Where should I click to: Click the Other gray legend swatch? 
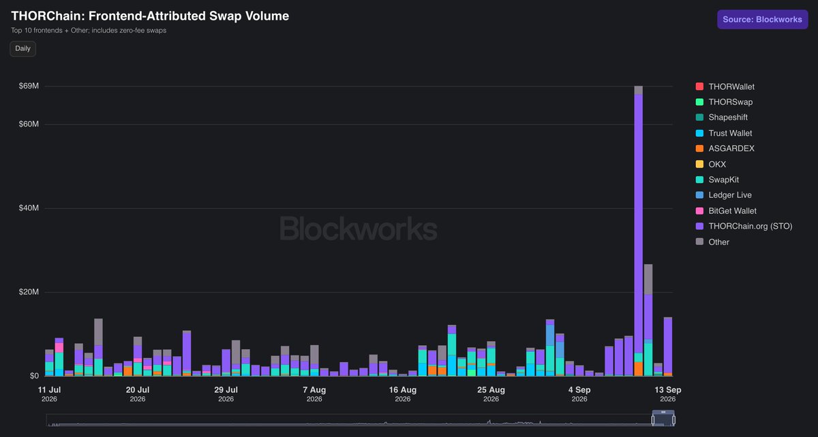pos(699,242)
